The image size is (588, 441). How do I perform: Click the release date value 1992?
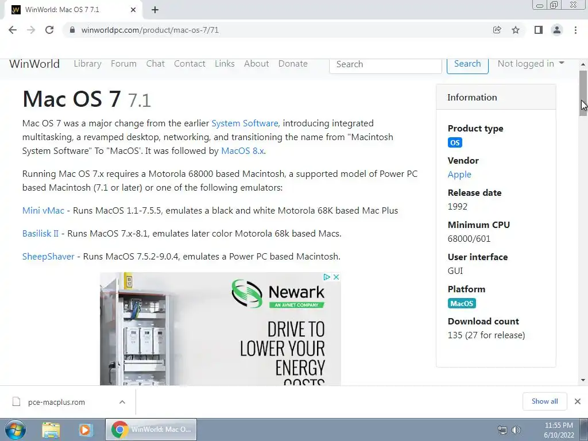(458, 207)
